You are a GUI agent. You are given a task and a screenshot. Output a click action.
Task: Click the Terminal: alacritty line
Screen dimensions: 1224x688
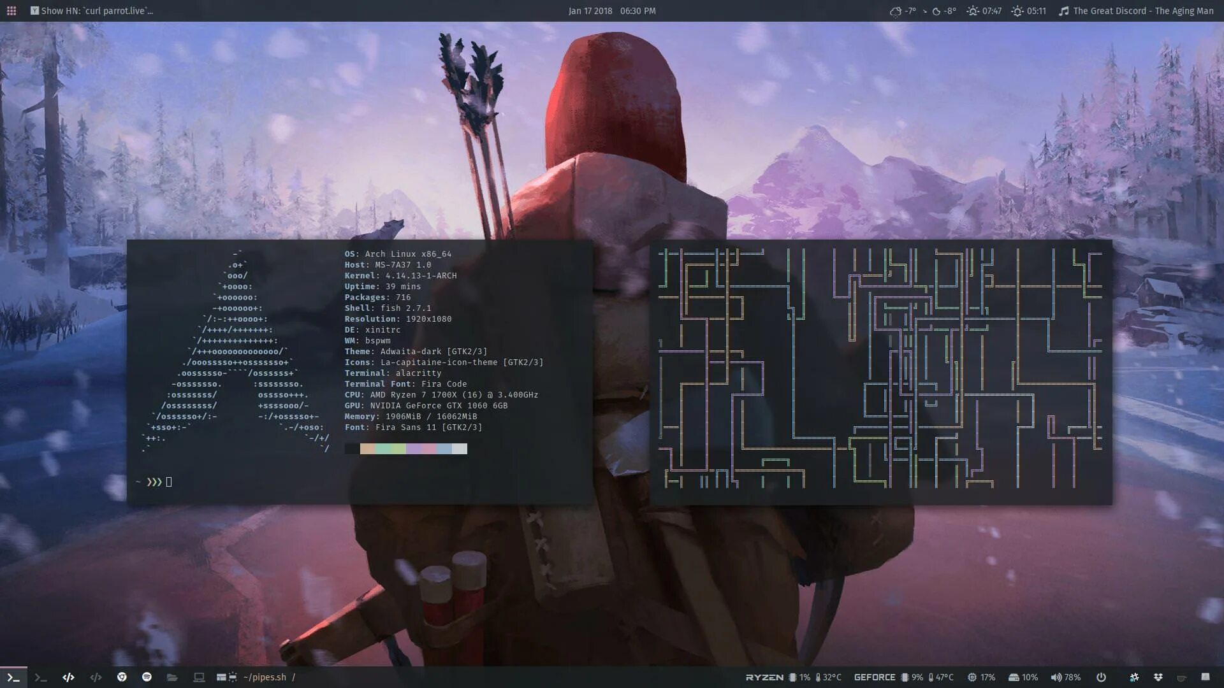tap(393, 373)
